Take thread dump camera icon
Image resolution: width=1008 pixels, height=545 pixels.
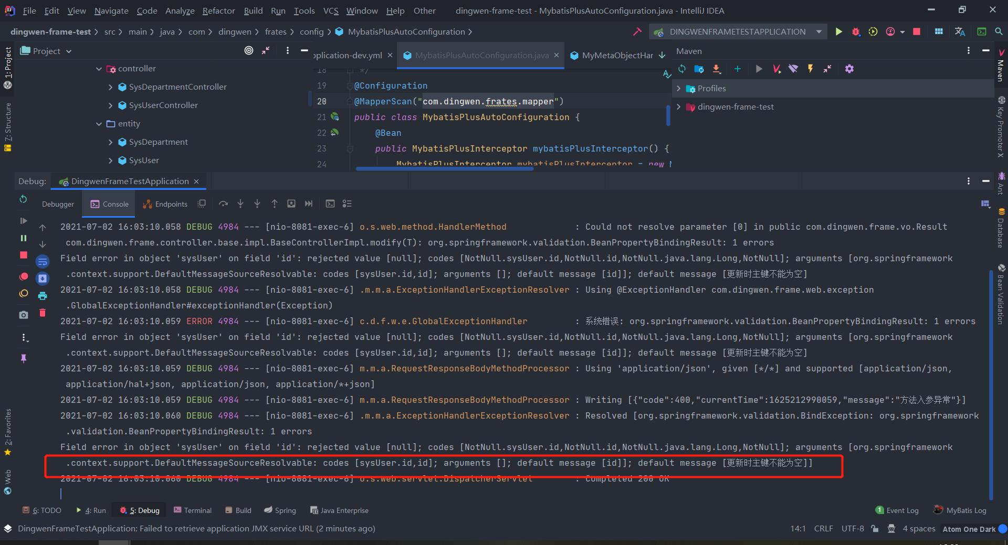click(x=23, y=315)
